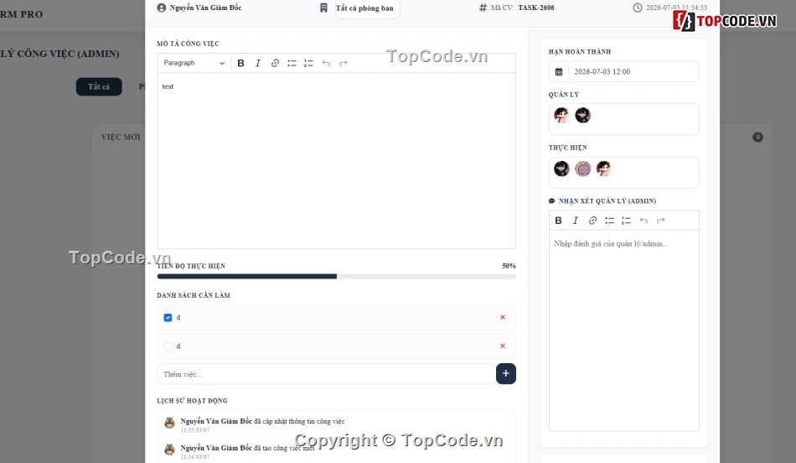Viewport: 796px width, 463px height.
Task: Click the second manager avatar under Quản lý
Action: pos(583,116)
